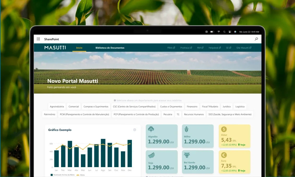Click the euro coin icon on the Euro card

224,155
